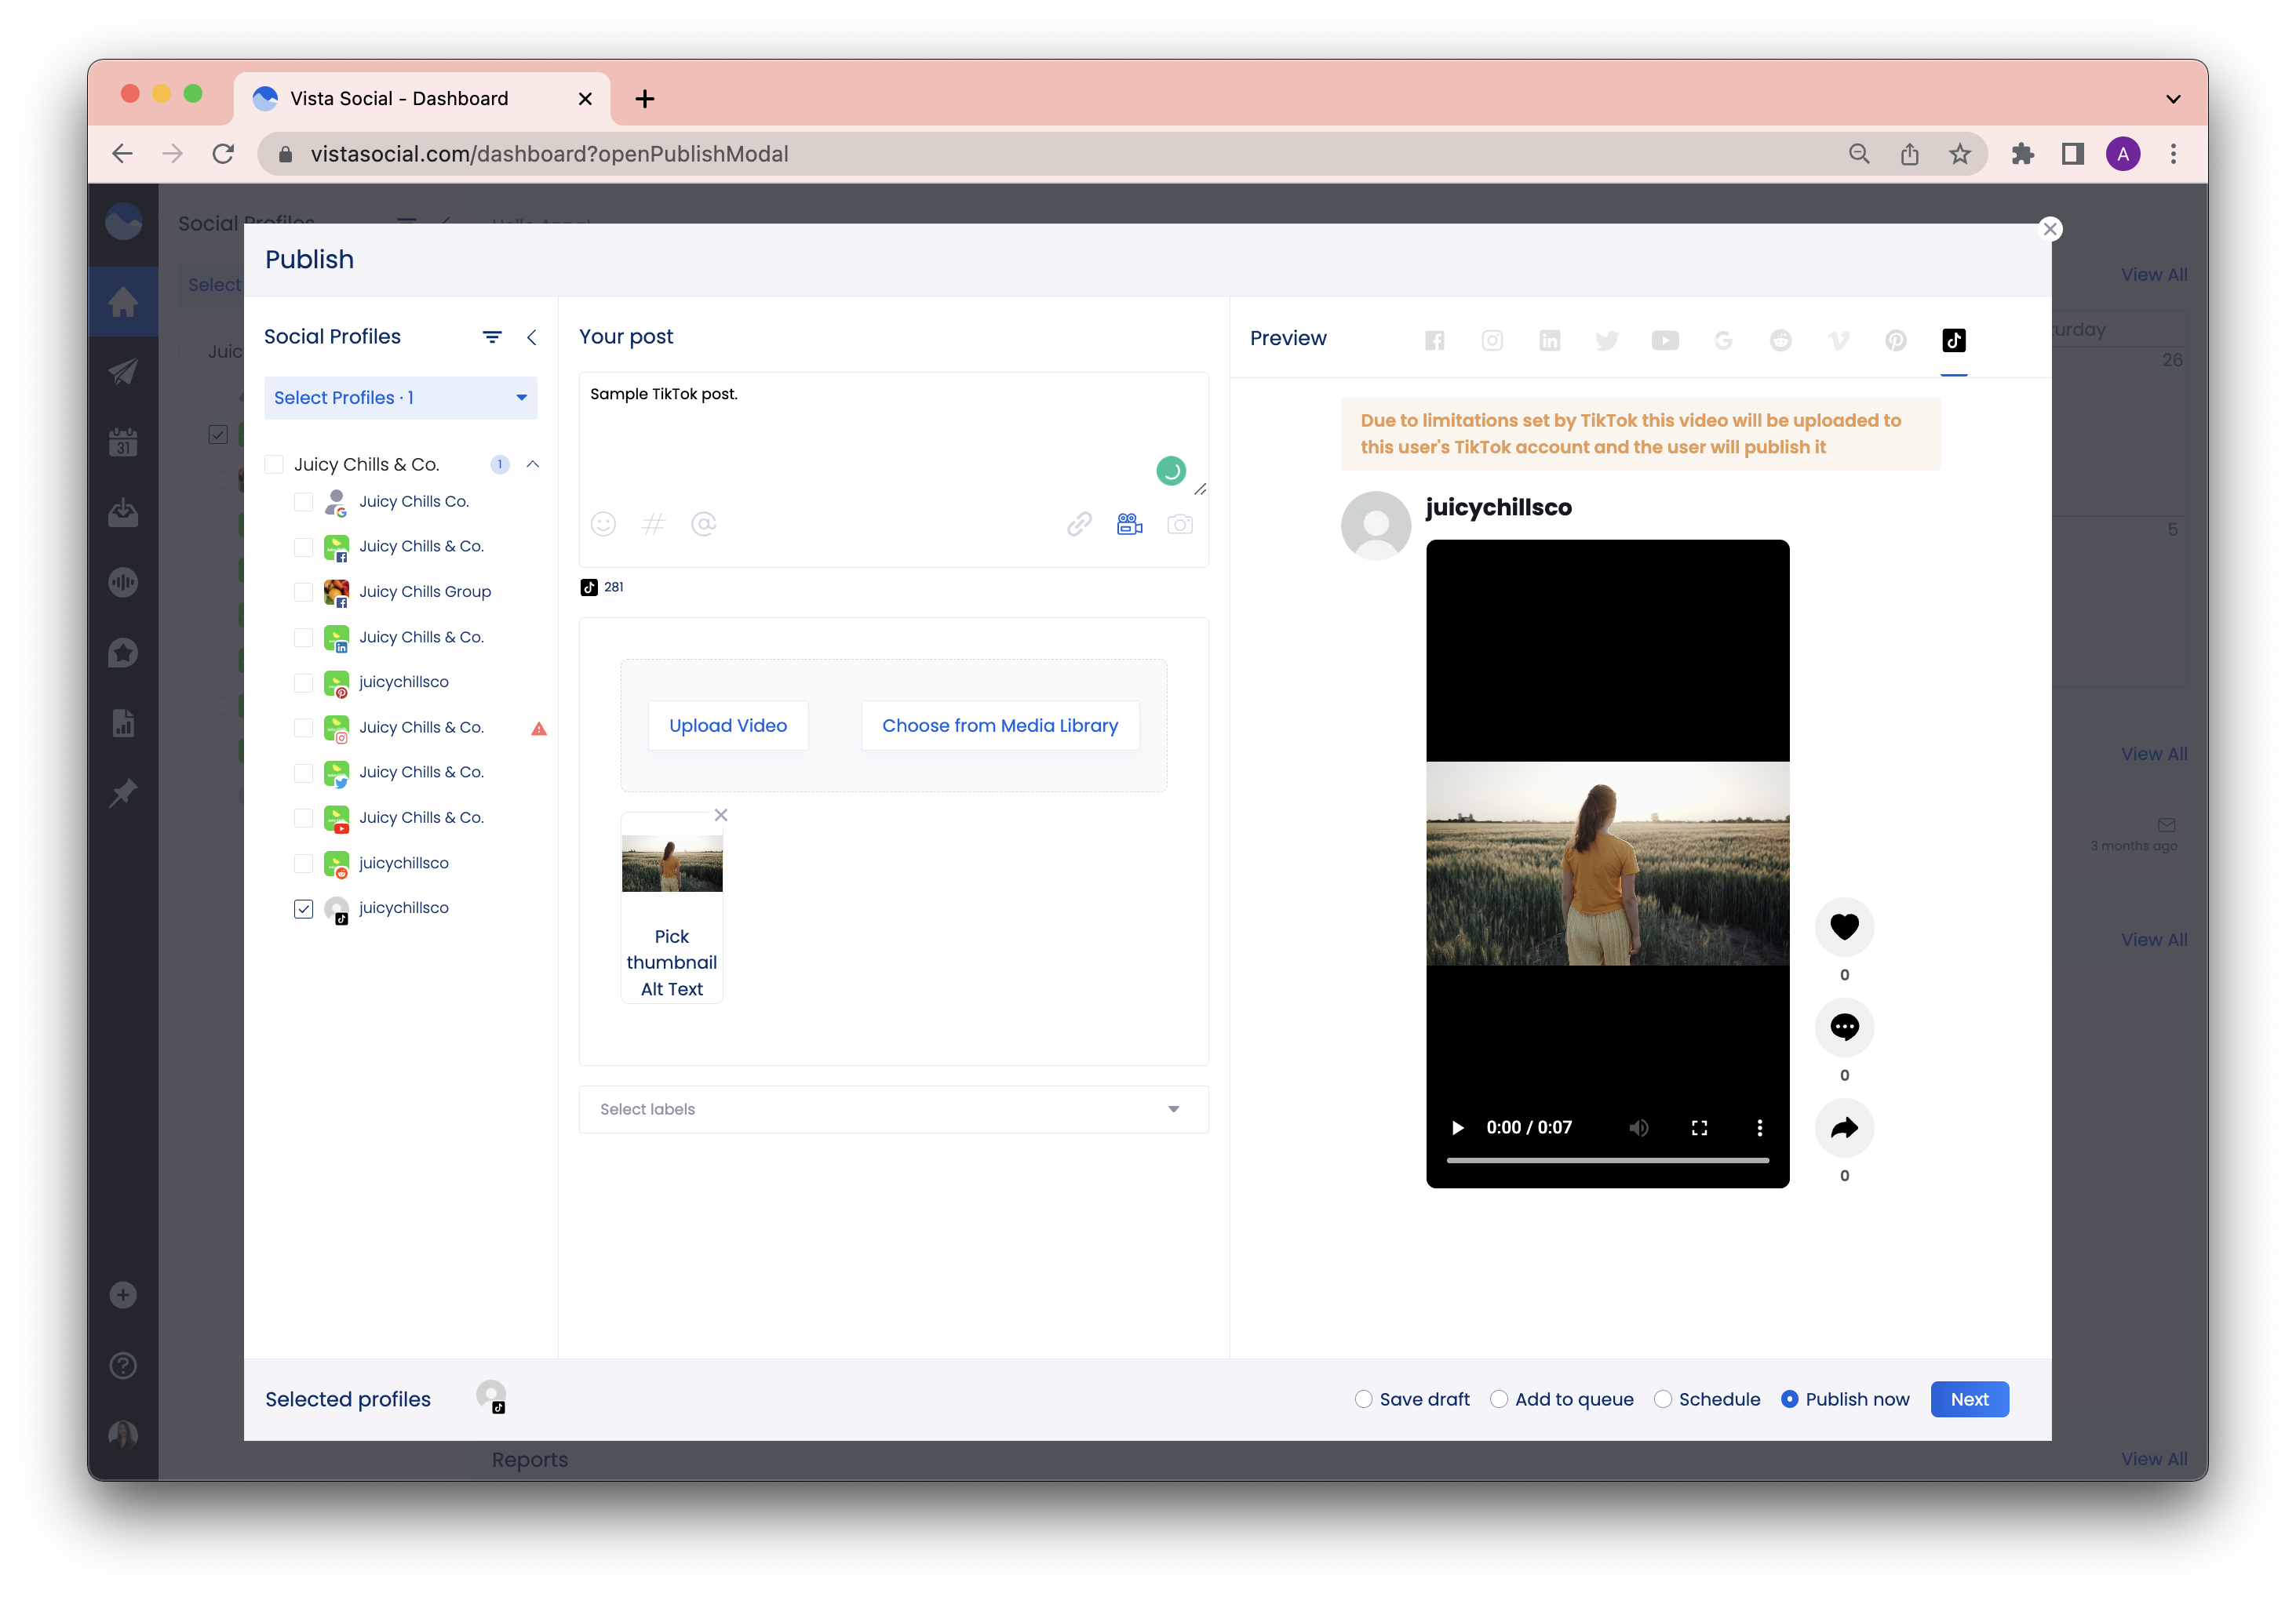2296x1597 pixels.
Task: Check the Juicy Chills Co. Google profile
Action: (x=303, y=502)
